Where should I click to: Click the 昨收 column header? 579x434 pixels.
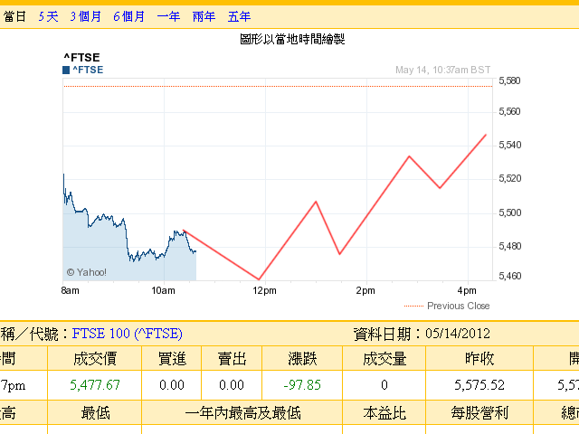[x=479, y=359]
